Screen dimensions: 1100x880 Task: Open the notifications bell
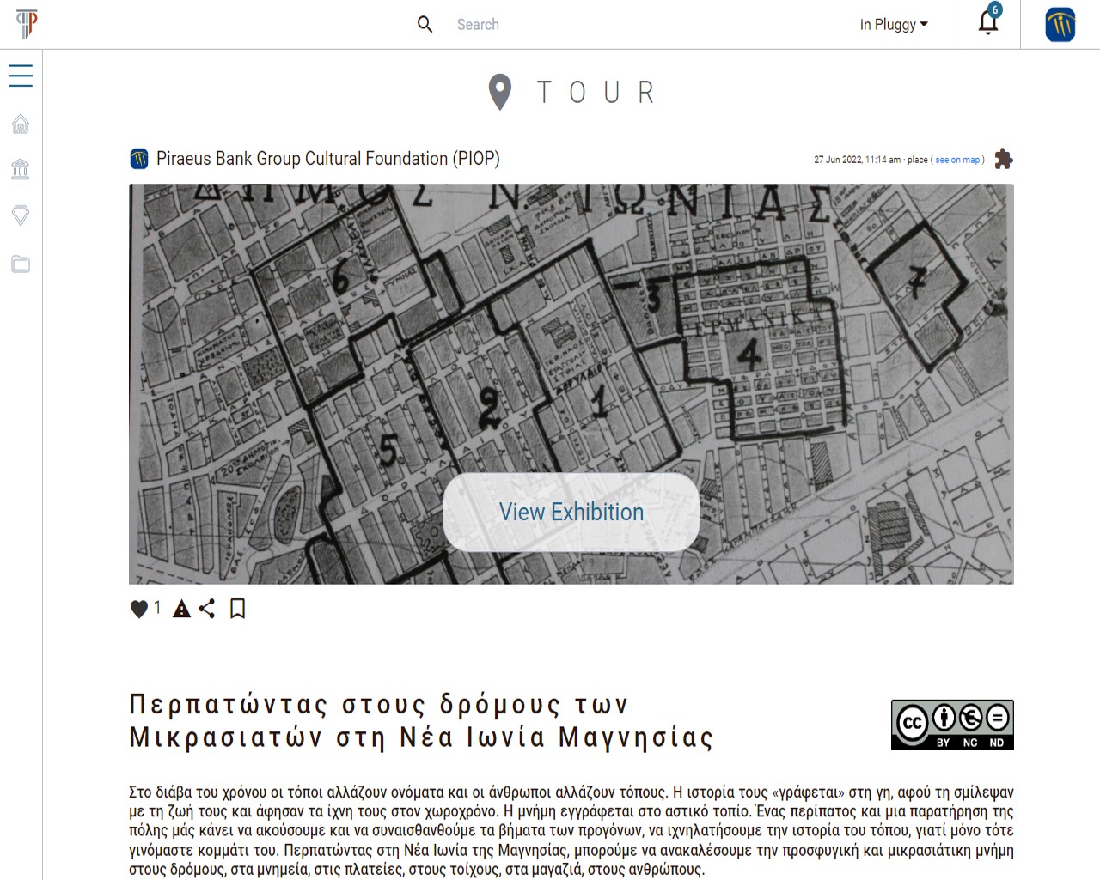[x=988, y=23]
